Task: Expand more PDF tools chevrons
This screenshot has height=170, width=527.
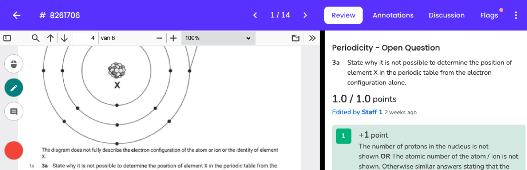Action: click(312, 38)
